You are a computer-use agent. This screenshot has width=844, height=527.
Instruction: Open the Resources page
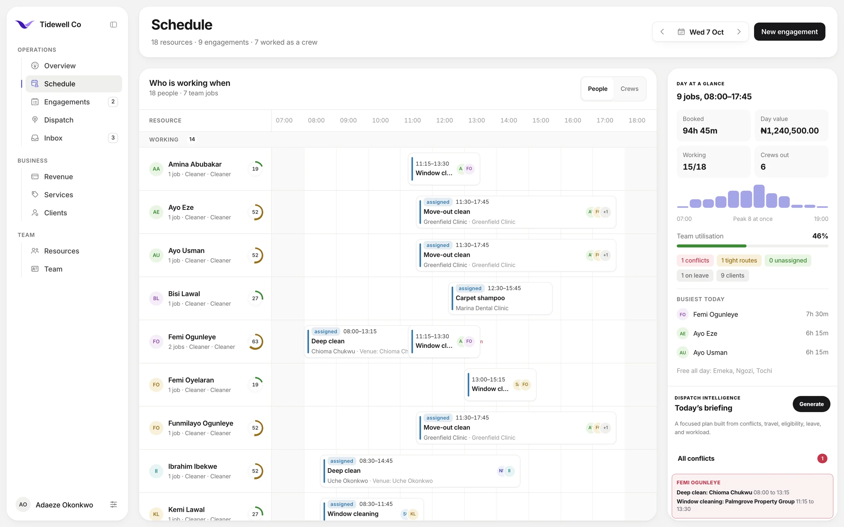(74, 251)
